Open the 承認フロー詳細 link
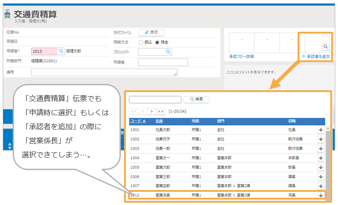The width and height of the screenshot is (338, 205). tap(242, 56)
